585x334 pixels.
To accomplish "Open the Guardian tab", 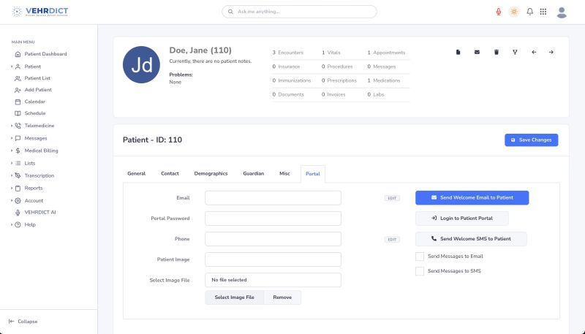I will [253, 173].
